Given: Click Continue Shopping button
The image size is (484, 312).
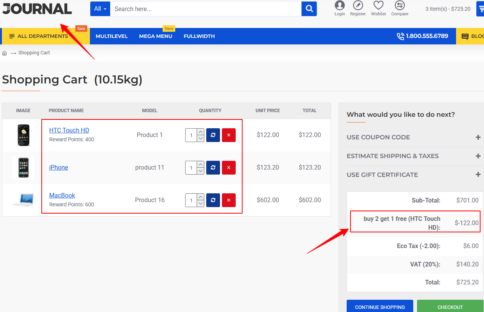Looking at the screenshot, I should (x=380, y=307).
